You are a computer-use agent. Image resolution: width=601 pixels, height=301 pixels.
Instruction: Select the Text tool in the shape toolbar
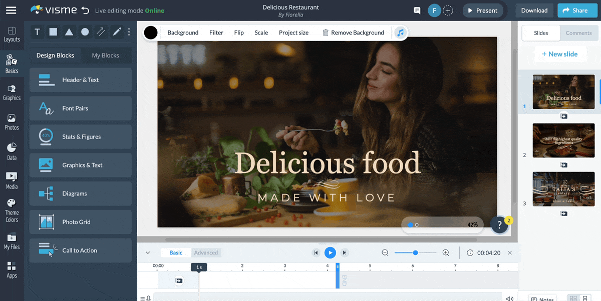pos(37,32)
